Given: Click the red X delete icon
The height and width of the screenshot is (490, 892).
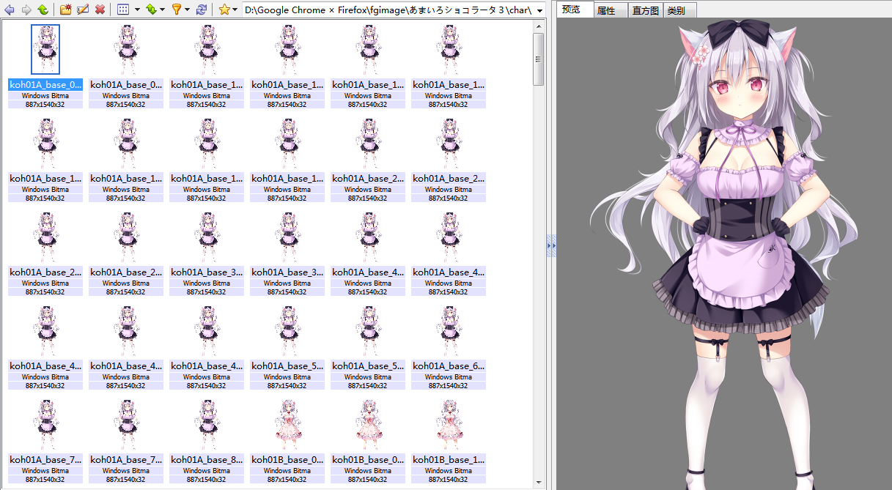Looking at the screenshot, I should pyautogui.click(x=100, y=10).
